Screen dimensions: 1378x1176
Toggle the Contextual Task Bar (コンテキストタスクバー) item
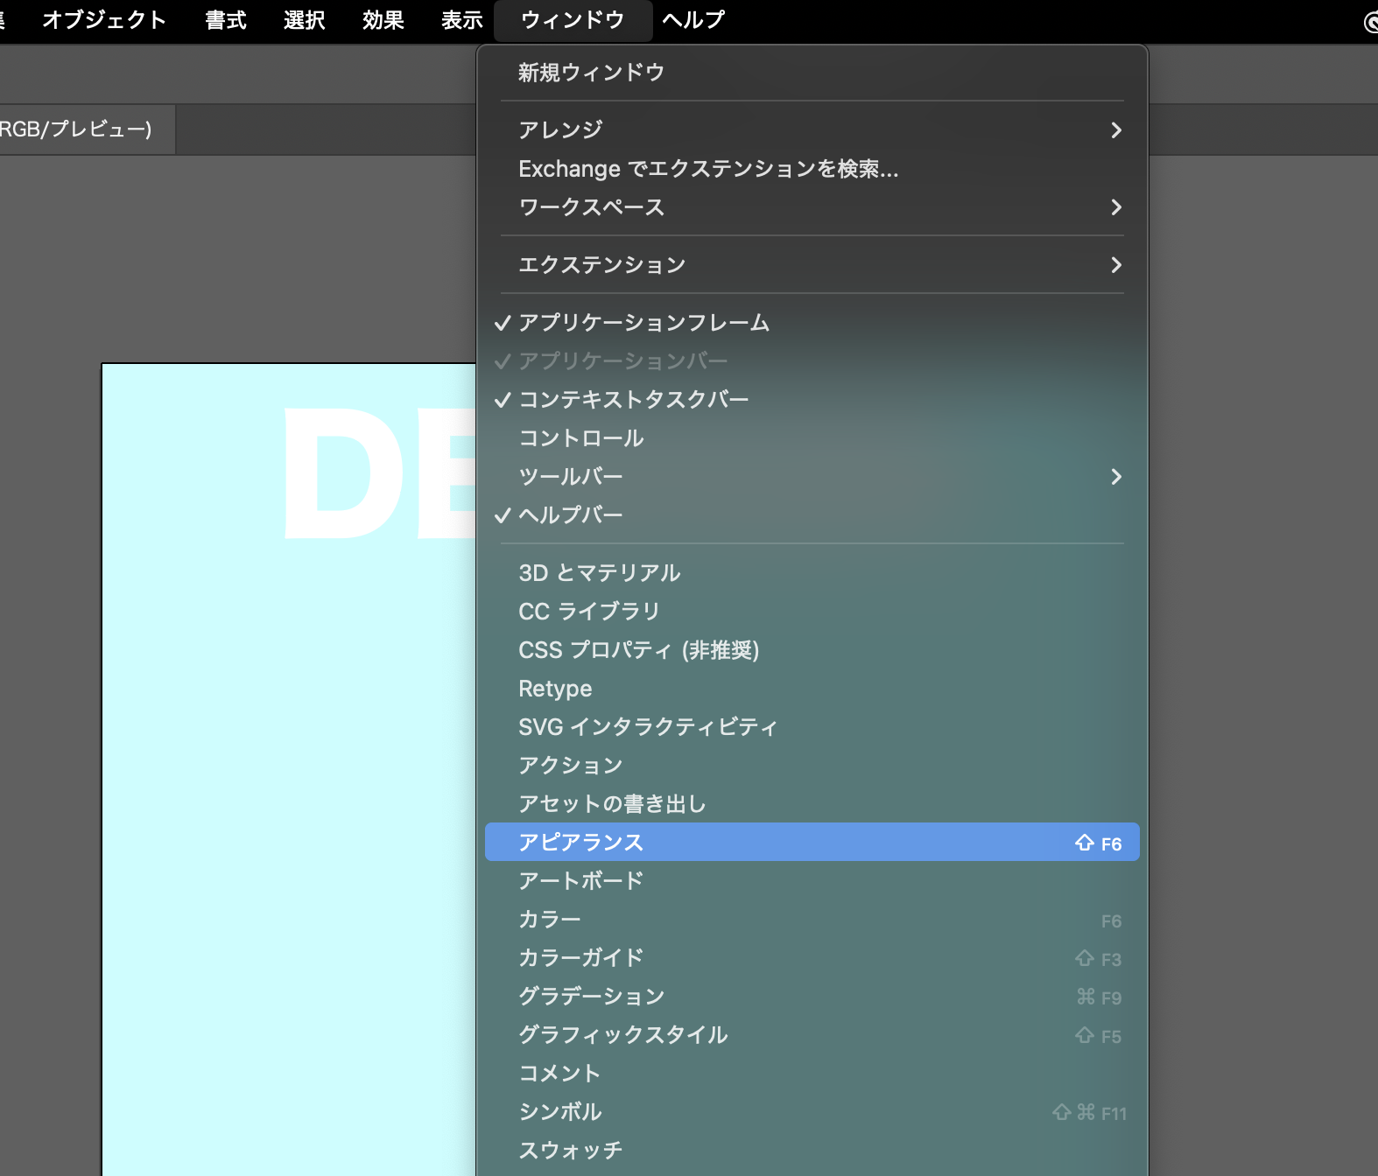[633, 400]
